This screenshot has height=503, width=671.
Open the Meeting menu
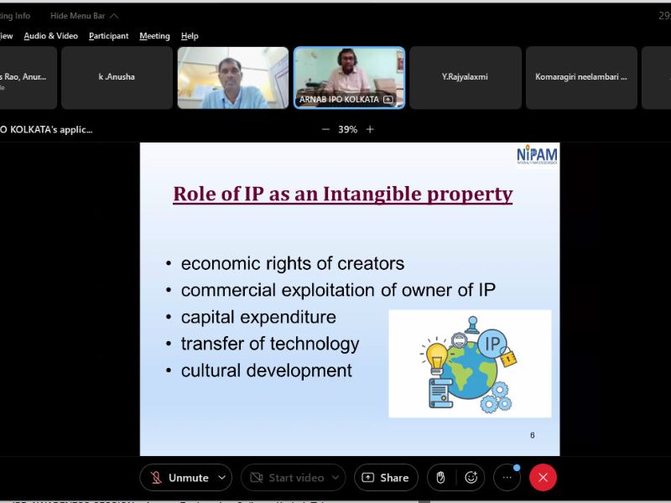coord(154,36)
